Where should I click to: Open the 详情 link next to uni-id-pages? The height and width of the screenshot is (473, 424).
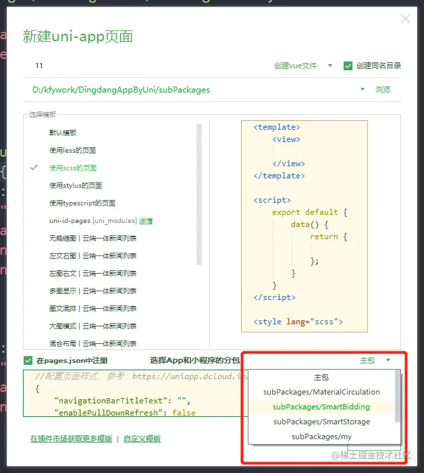point(146,221)
